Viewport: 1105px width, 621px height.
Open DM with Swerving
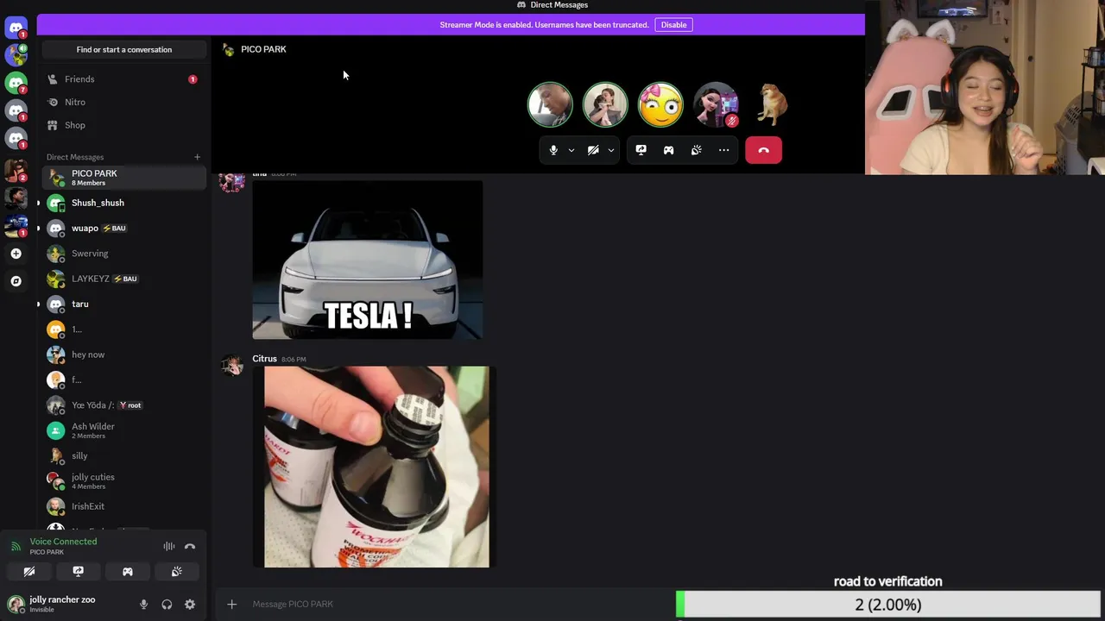point(123,254)
